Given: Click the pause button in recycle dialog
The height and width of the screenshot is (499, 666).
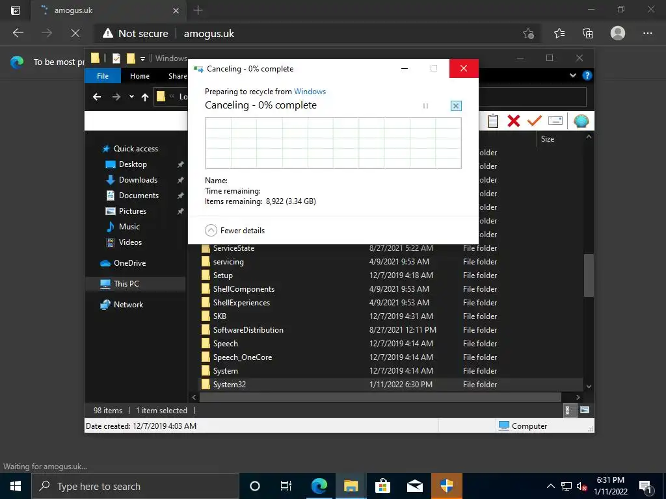Looking at the screenshot, I should click(425, 106).
